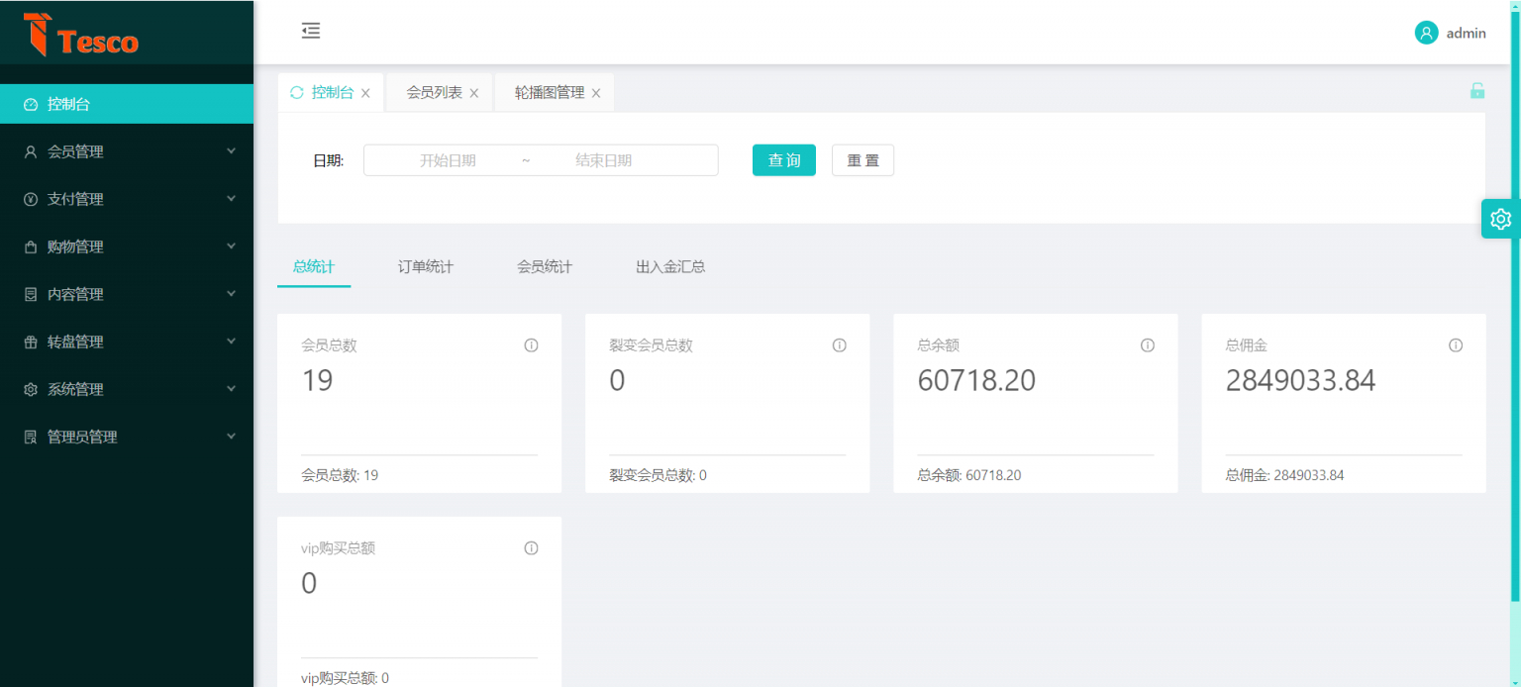Expand the 内容管理 menu chevron
Image resolution: width=1521 pixels, height=687 pixels.
pyautogui.click(x=231, y=293)
